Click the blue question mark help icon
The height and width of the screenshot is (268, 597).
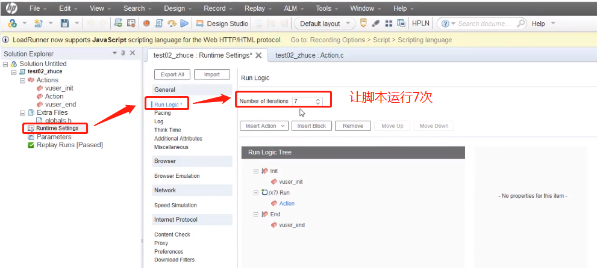[x=445, y=23]
